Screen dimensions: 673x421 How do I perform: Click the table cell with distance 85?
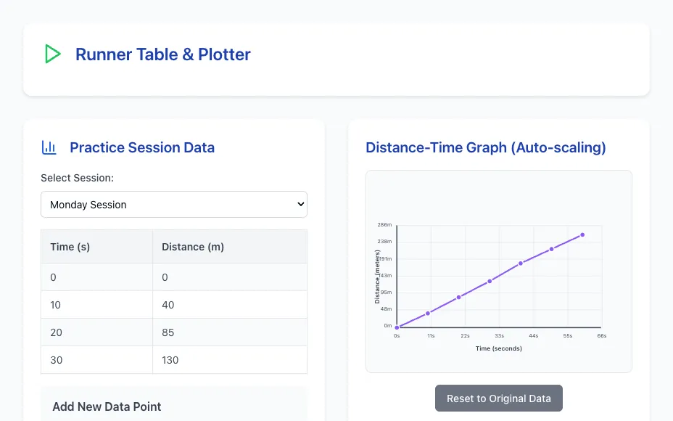(230, 332)
